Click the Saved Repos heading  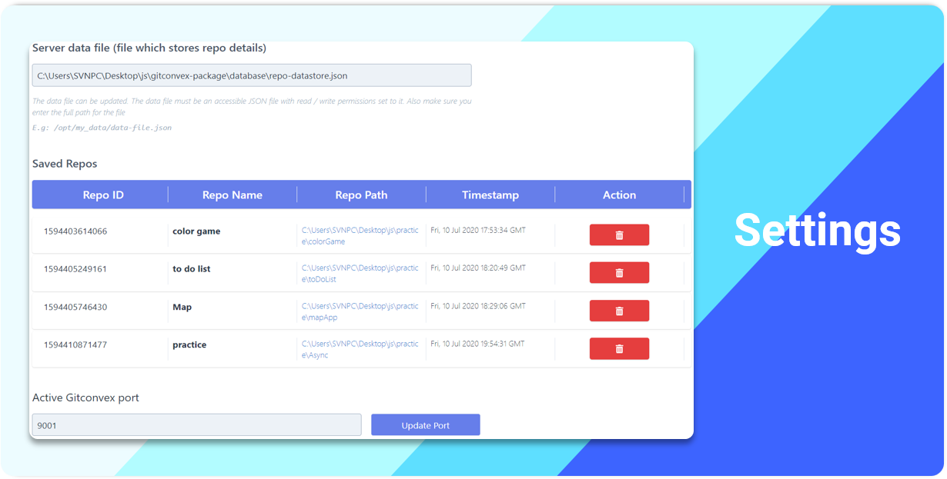pyautogui.click(x=65, y=164)
